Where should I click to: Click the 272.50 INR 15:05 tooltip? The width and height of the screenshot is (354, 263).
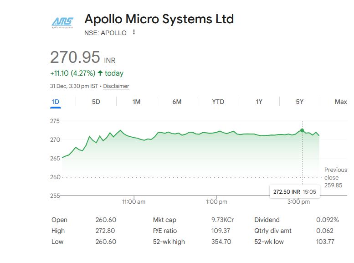(x=294, y=192)
